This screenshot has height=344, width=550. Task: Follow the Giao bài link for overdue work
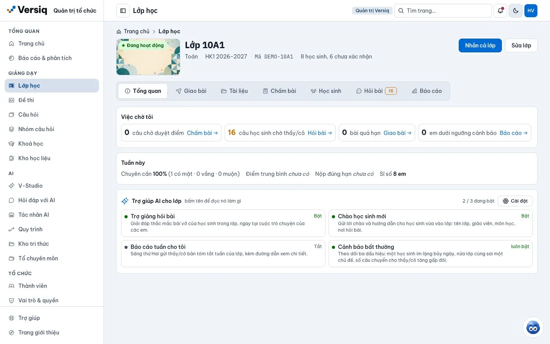tap(398, 133)
